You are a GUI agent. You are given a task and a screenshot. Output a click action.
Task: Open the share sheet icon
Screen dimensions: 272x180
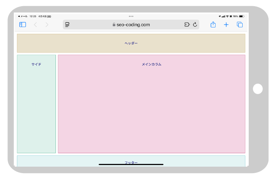(x=213, y=25)
